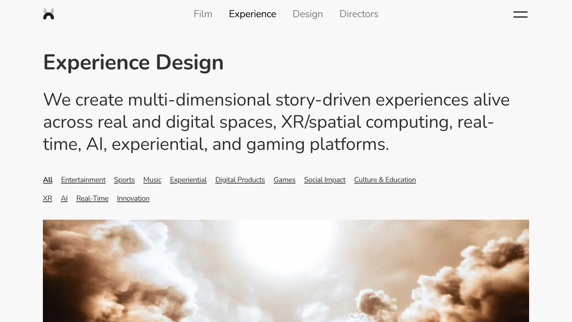Filter by Games category
Screen dimensions: 572x322
[285, 180]
